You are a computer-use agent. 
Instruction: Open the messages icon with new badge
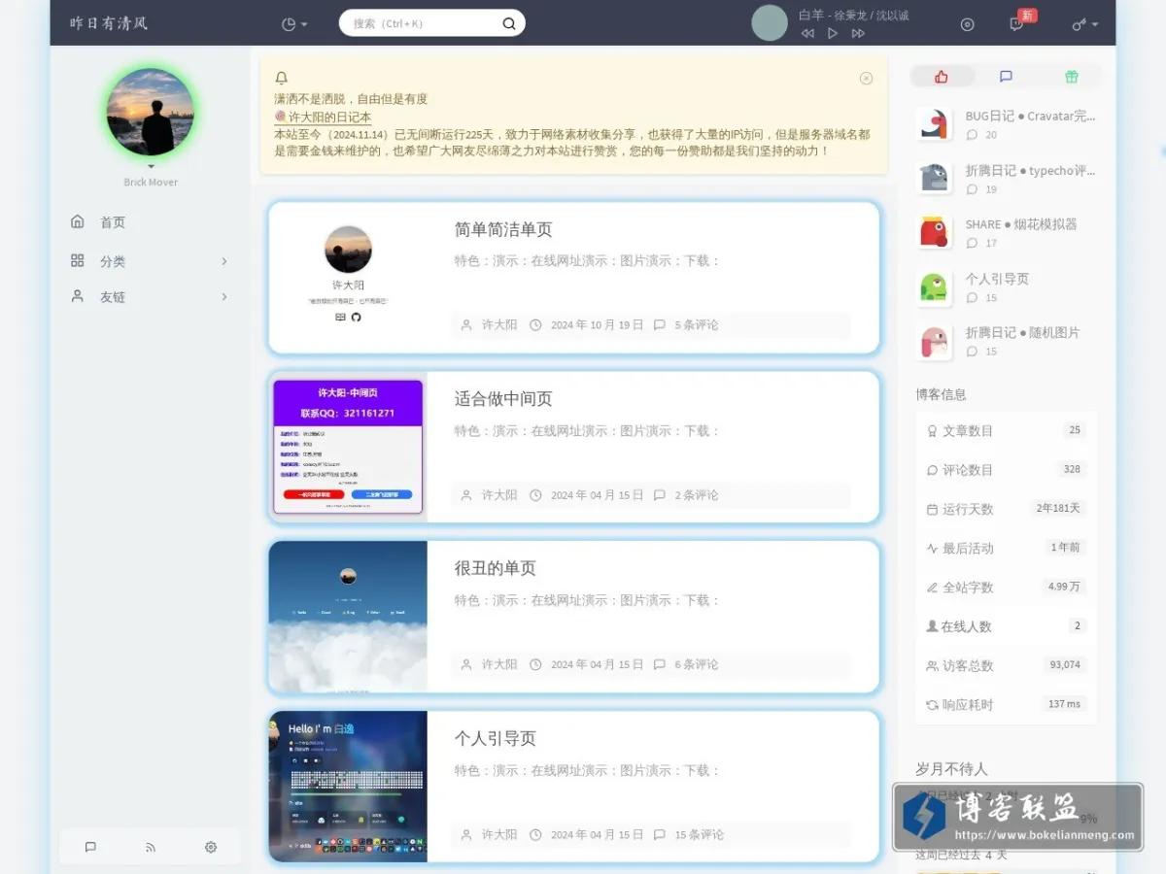point(1017,23)
